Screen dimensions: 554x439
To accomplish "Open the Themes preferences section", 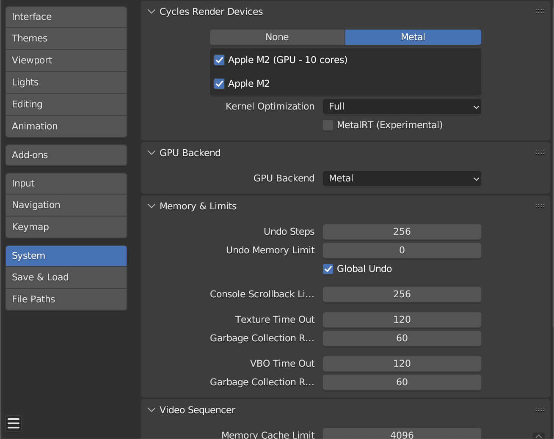I will click(x=66, y=38).
